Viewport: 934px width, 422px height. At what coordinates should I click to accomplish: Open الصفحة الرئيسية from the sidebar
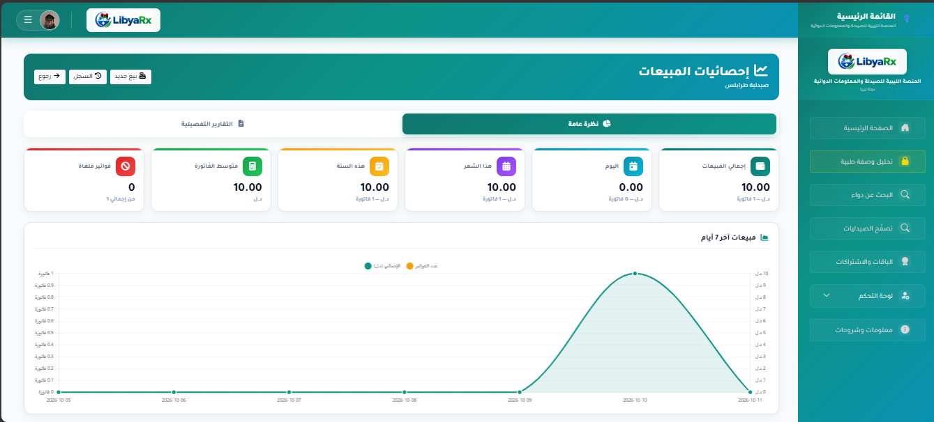click(x=867, y=128)
